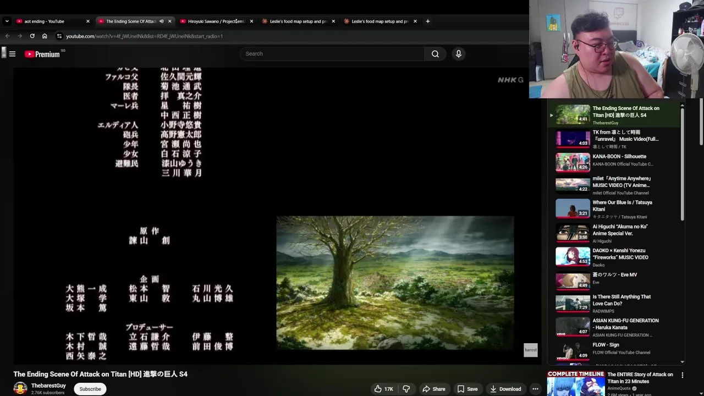Share the video
The image size is (704, 396).
(x=433, y=389)
